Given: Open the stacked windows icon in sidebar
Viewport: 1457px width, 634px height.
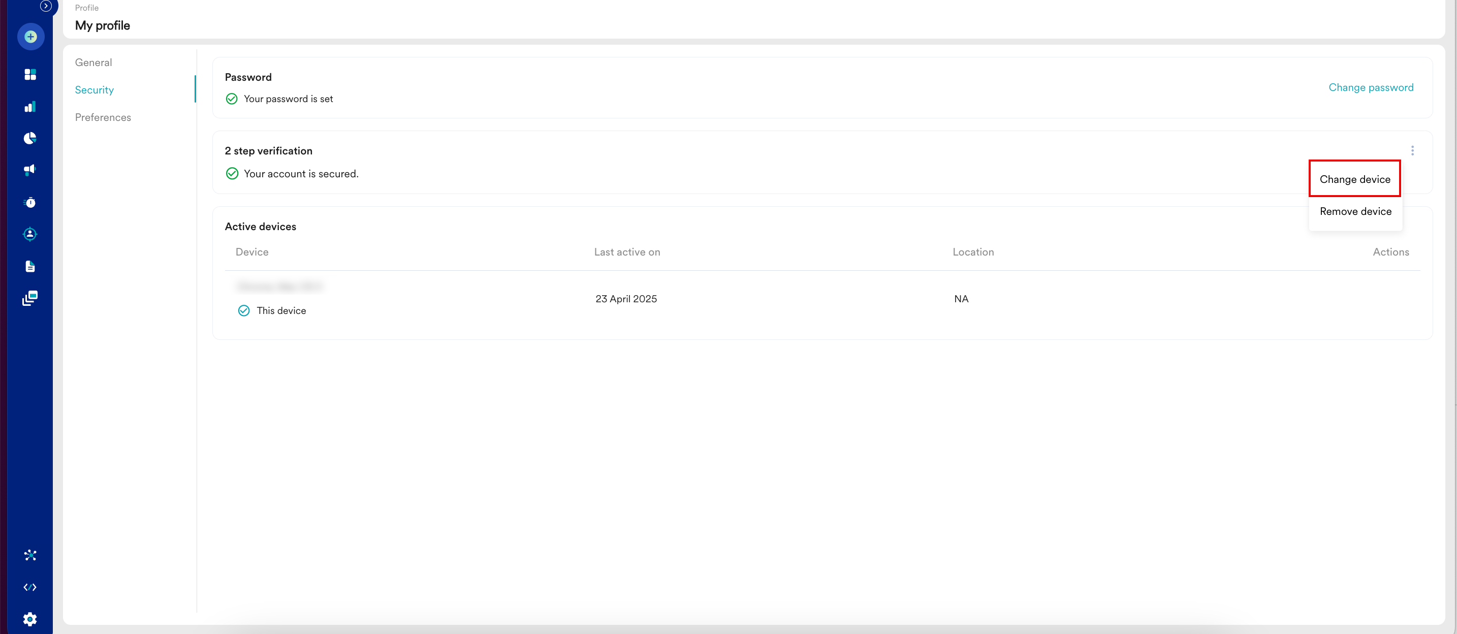Looking at the screenshot, I should coord(30,298).
